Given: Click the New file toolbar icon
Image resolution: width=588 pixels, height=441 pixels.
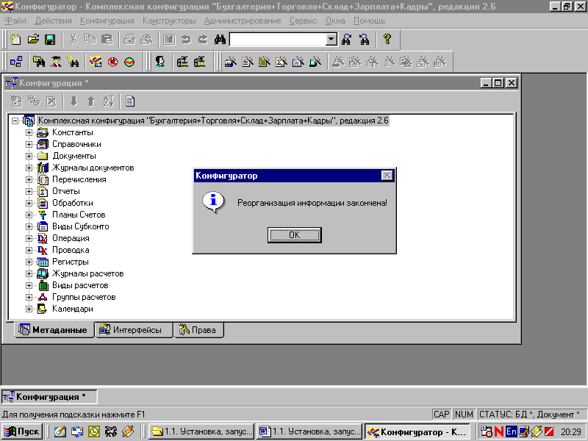Looking at the screenshot, I should pyautogui.click(x=15, y=40).
